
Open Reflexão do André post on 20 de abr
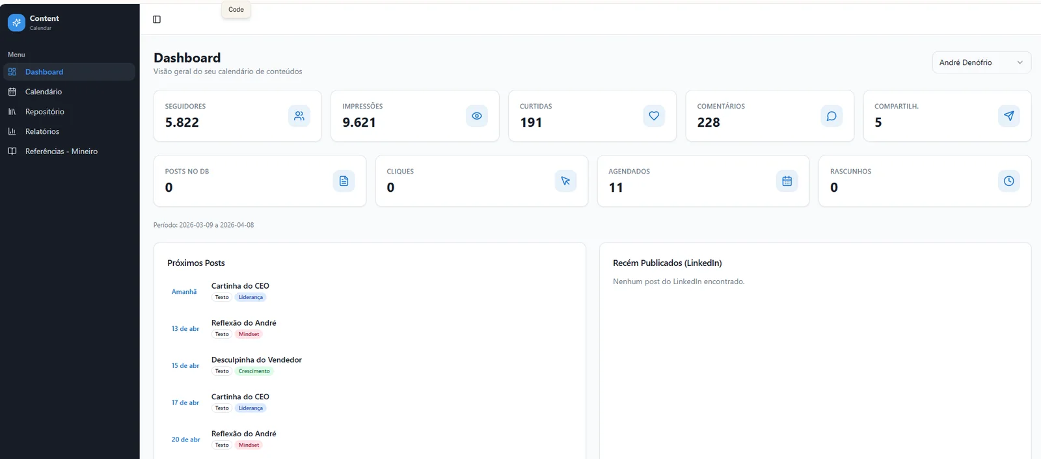pos(370,439)
